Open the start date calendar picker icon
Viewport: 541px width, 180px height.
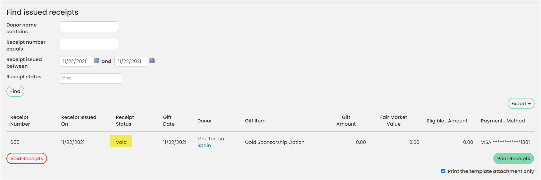[97, 61]
